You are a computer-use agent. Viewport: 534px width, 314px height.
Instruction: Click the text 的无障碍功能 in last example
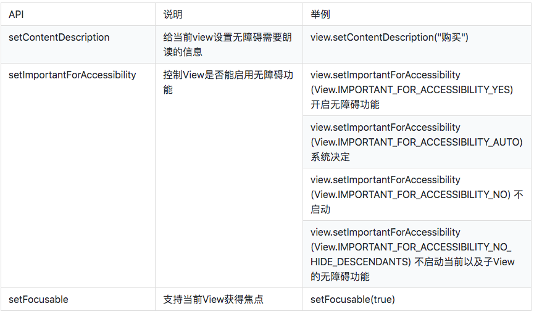point(340,276)
